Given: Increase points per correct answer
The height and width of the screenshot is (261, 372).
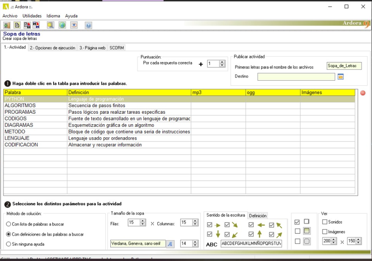Looking at the screenshot, I should click(222, 62).
